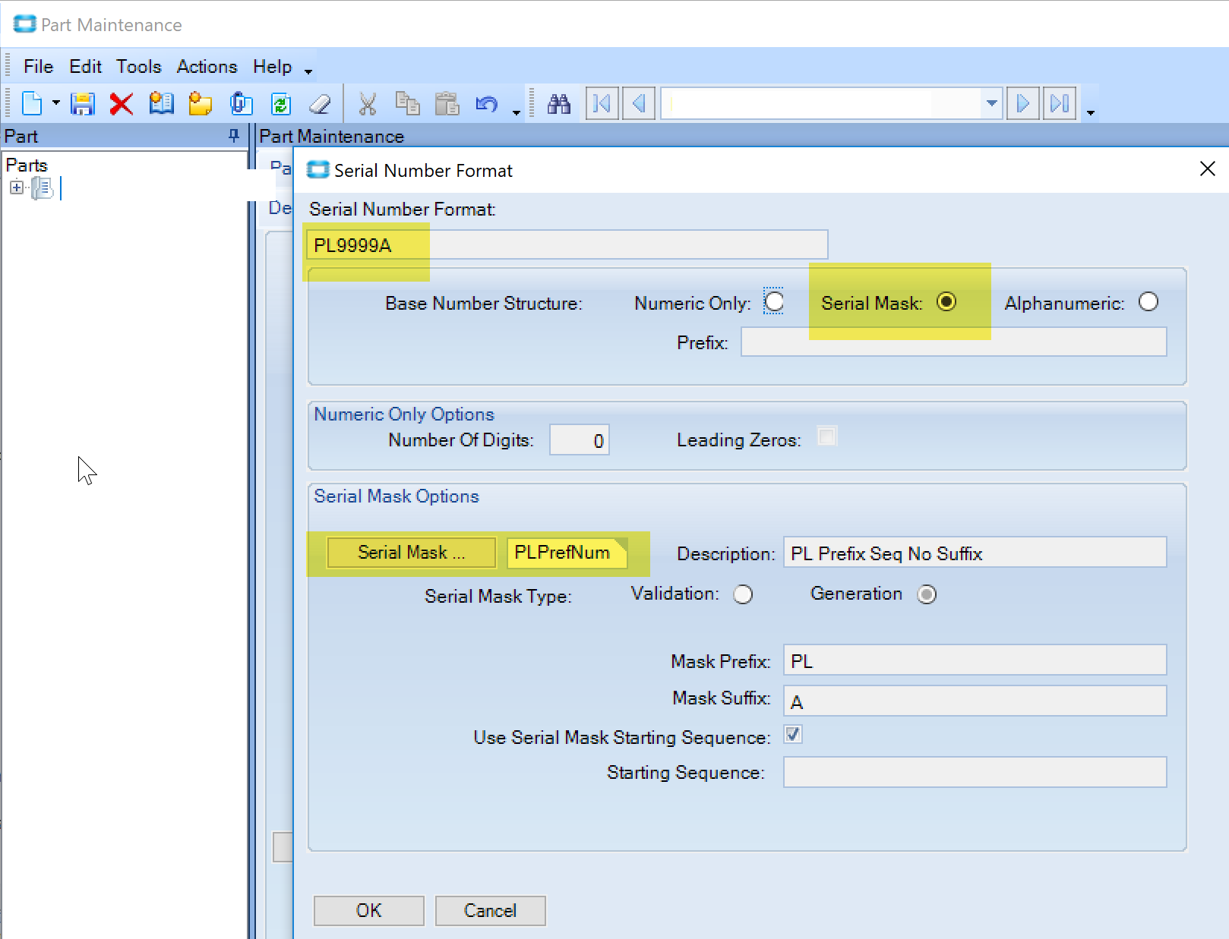Go to previous record navigation icon
Viewport: 1229px width, 939px height.
pyautogui.click(x=639, y=103)
